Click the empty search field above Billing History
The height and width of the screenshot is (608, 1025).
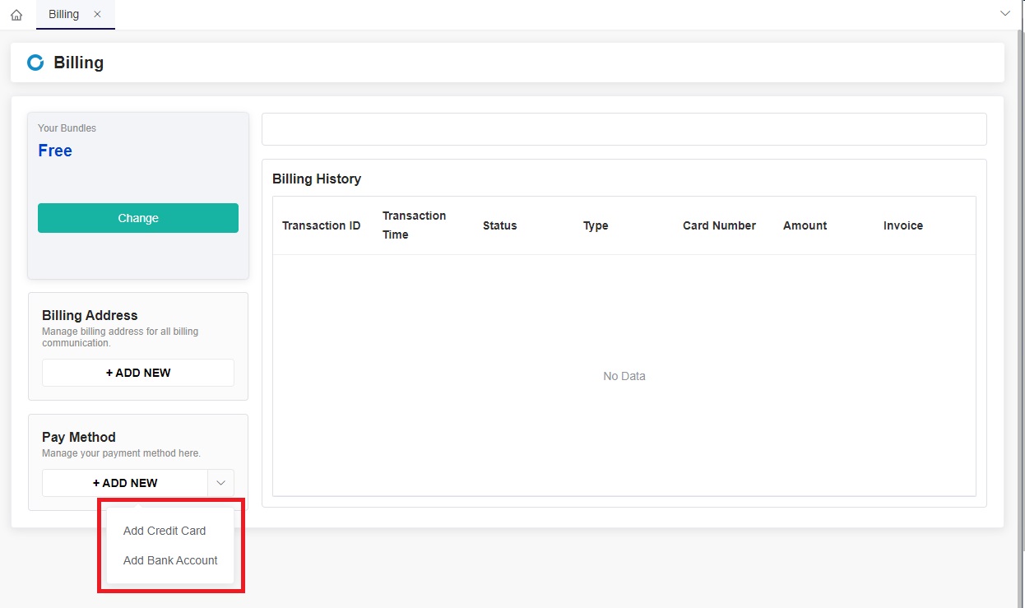point(624,128)
